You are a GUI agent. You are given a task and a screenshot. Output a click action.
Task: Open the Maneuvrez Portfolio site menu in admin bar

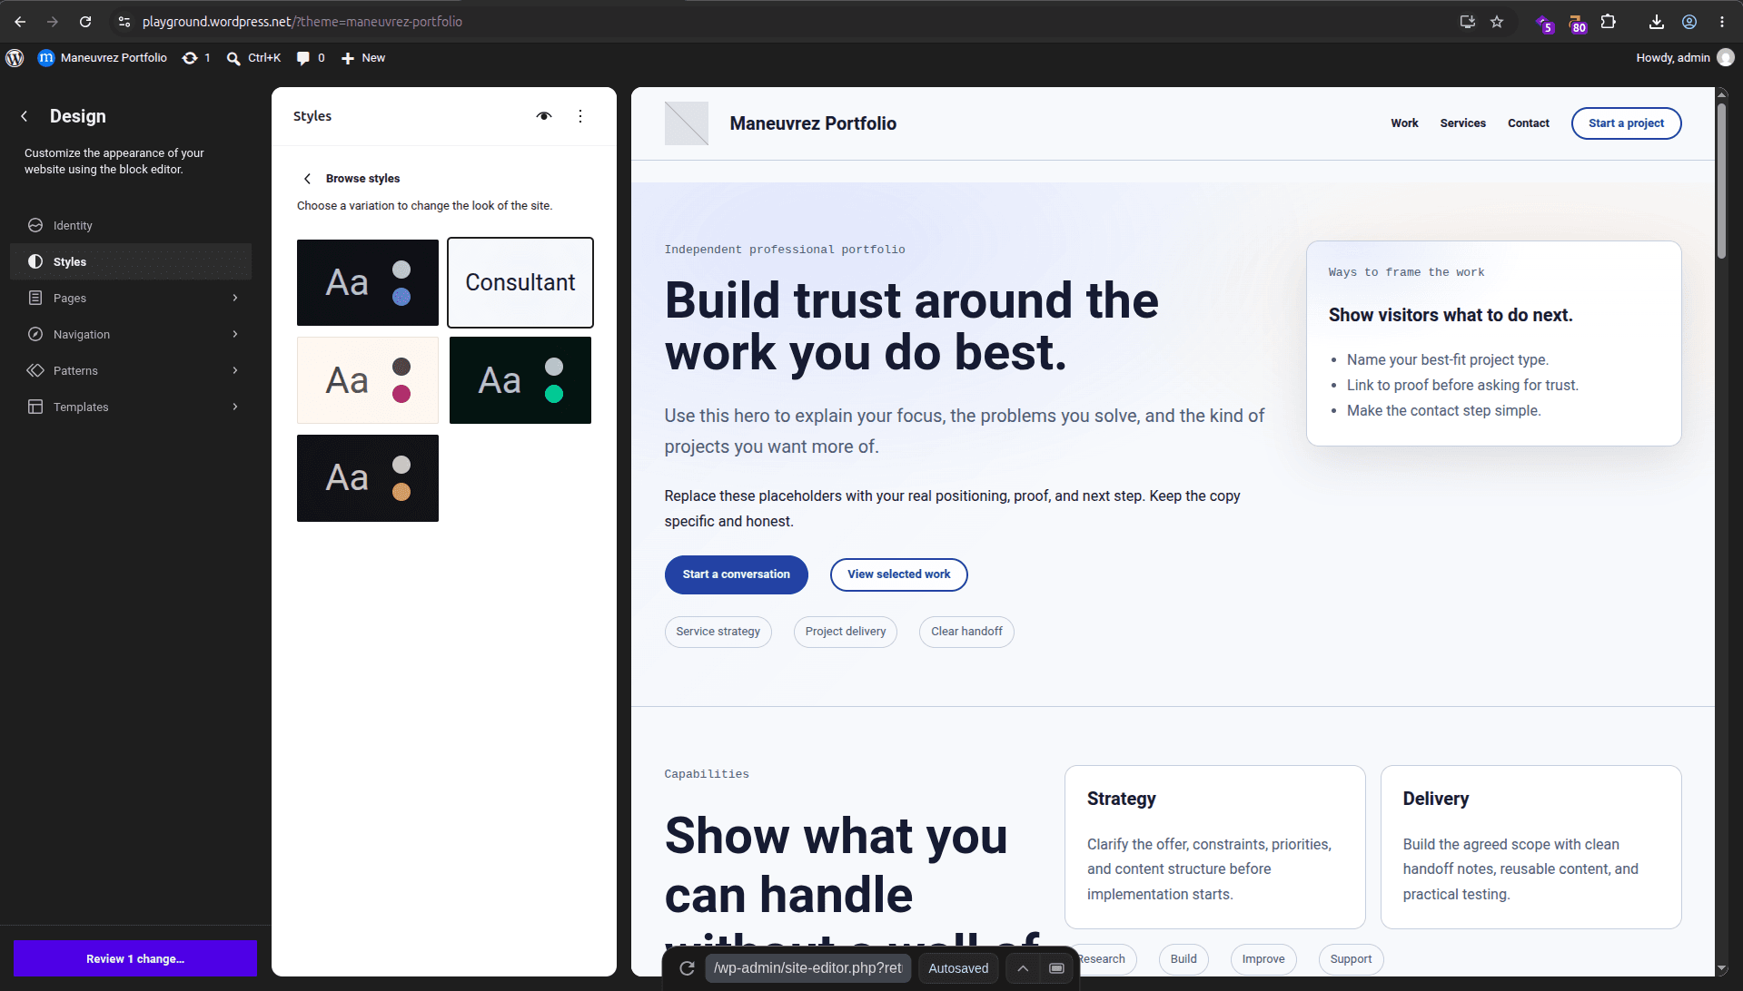point(103,58)
